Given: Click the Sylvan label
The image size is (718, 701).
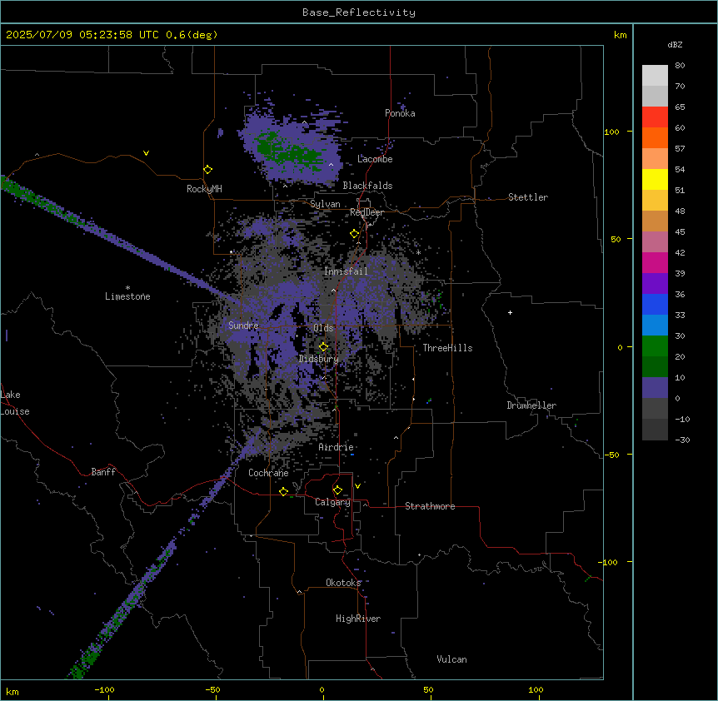Looking at the screenshot, I should click(x=325, y=205).
